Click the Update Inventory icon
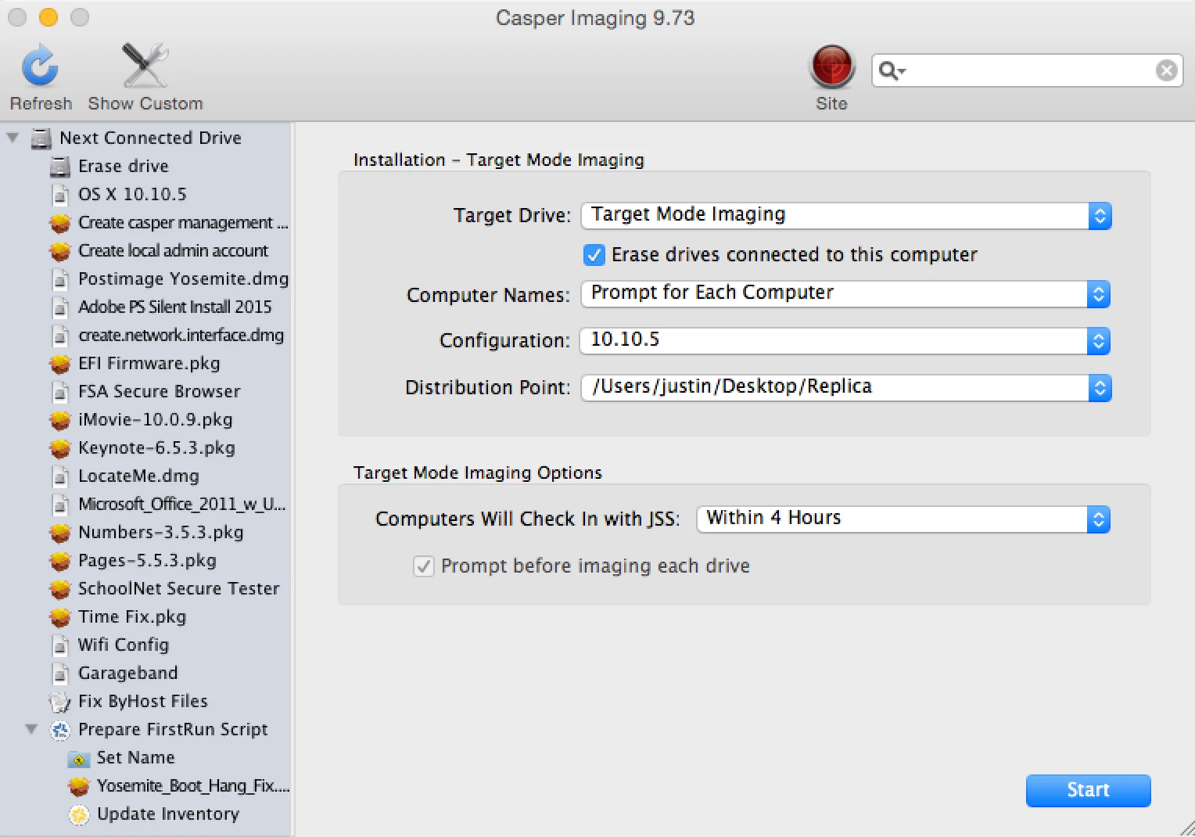The width and height of the screenshot is (1195, 837). tap(79, 815)
